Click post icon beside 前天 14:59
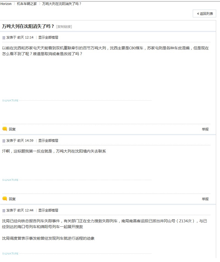 4,141
